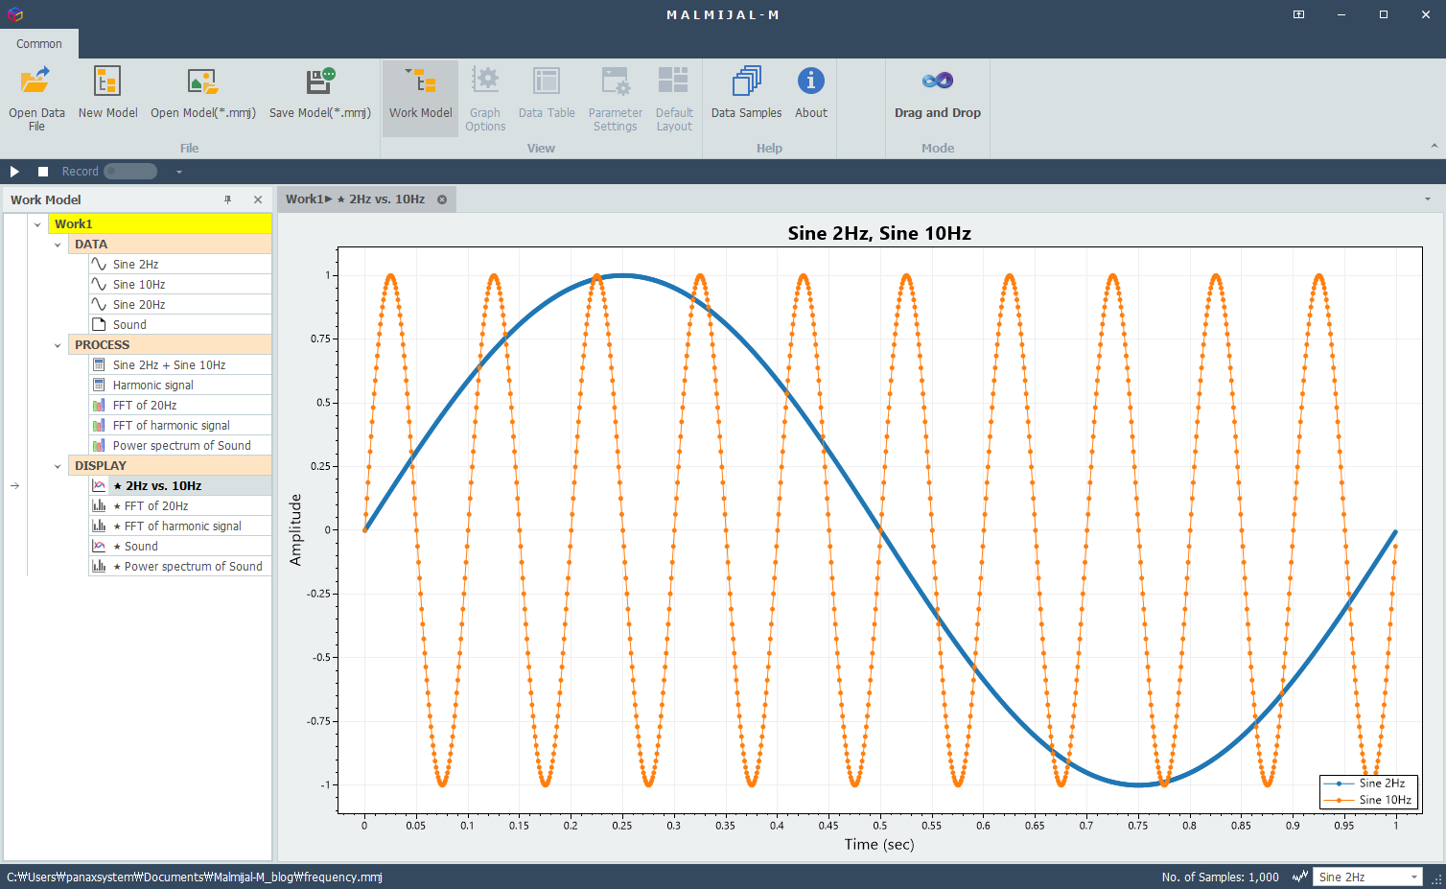The width and height of the screenshot is (1446, 889).
Task: Click the Time (sec) axis label
Action: 879,845
